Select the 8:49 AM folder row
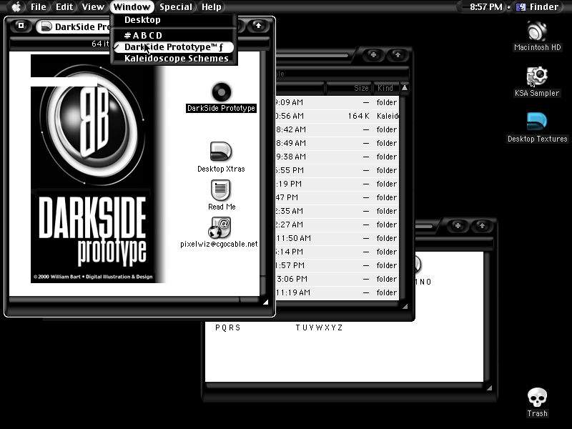The width and height of the screenshot is (572, 429). (337, 143)
